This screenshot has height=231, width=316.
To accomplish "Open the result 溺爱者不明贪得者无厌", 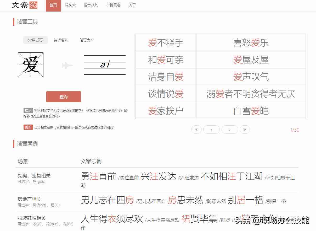I will (251, 94).
